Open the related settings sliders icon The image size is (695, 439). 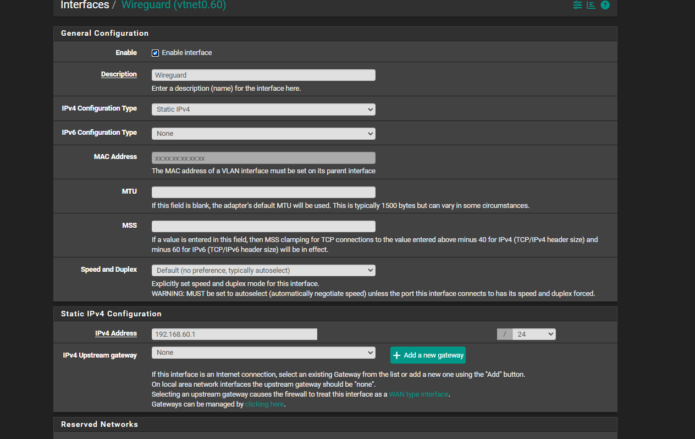click(577, 5)
